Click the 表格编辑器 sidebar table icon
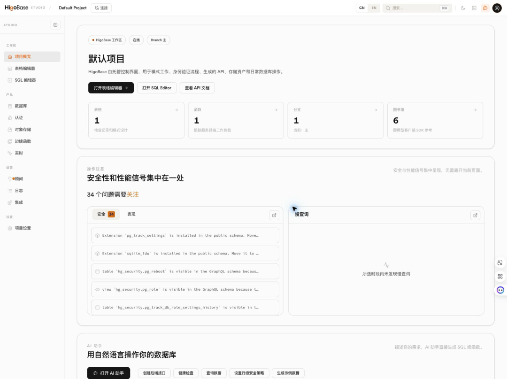This screenshot has height=379, width=507. (x=10, y=69)
